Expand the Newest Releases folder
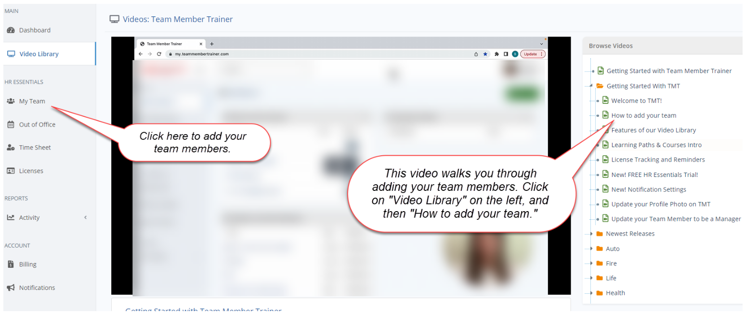The height and width of the screenshot is (314, 745). [591, 234]
